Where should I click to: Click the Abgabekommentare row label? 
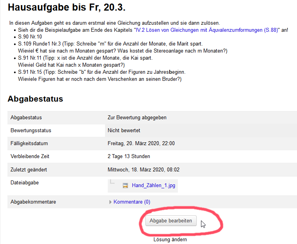click(x=33, y=202)
